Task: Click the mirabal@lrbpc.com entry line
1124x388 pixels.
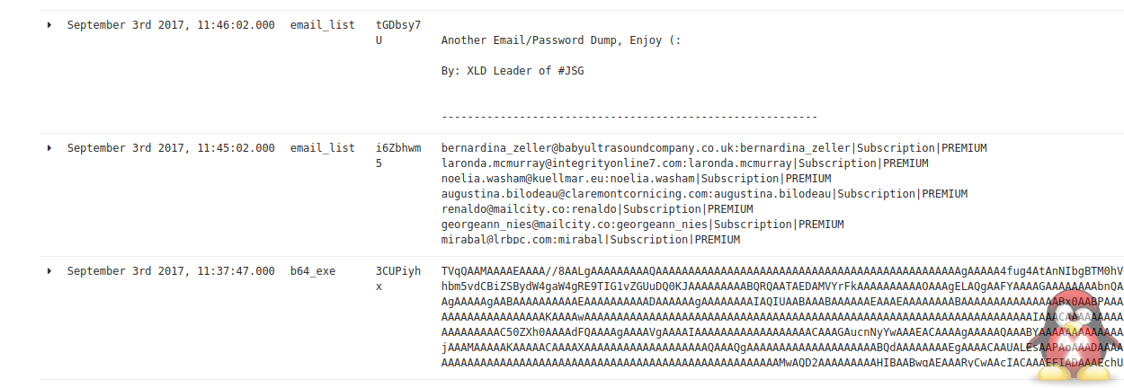Action: [591, 240]
